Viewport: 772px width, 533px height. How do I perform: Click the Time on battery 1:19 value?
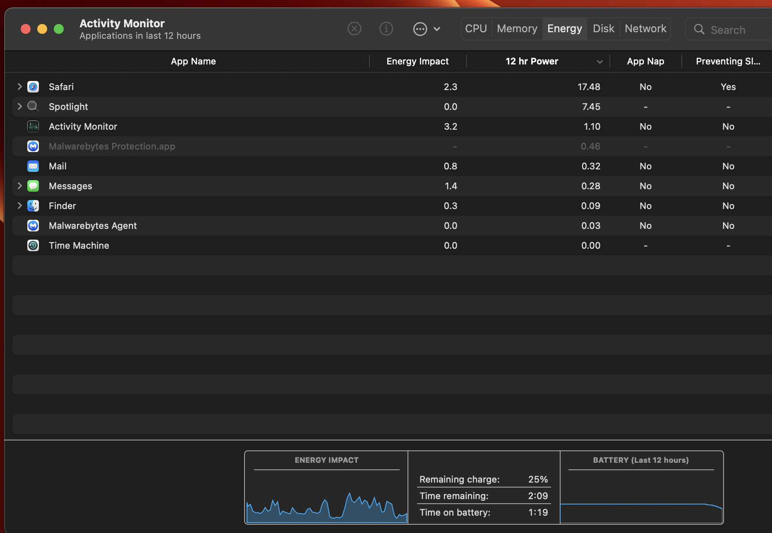tap(538, 512)
